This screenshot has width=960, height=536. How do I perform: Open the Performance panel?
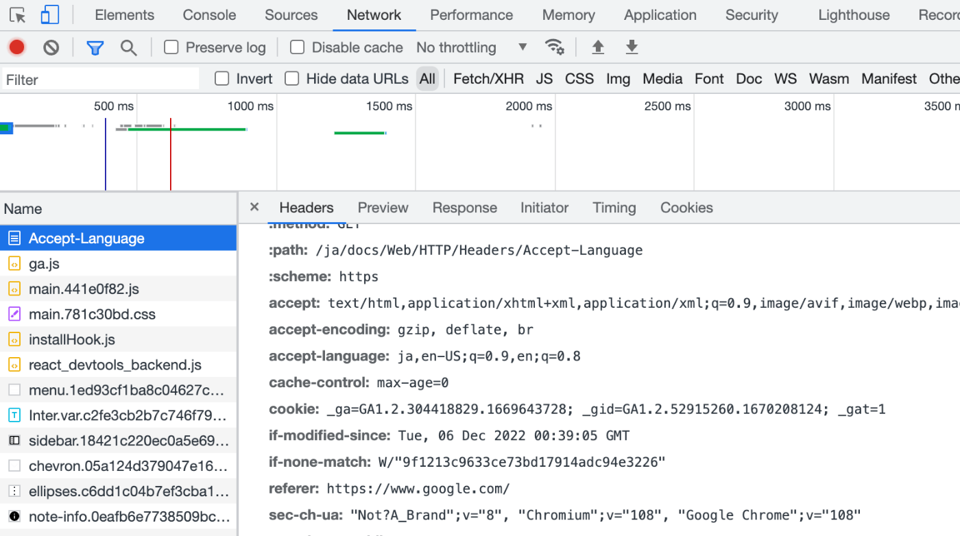(471, 14)
